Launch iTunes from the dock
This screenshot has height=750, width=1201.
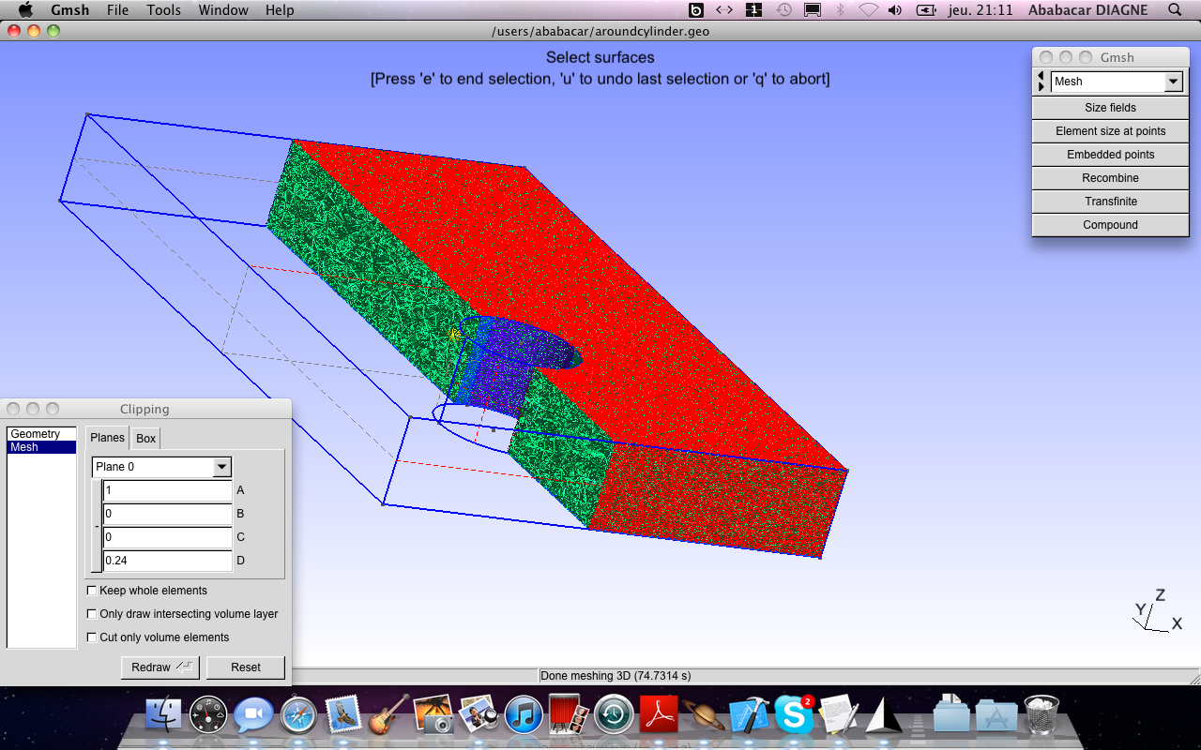524,715
